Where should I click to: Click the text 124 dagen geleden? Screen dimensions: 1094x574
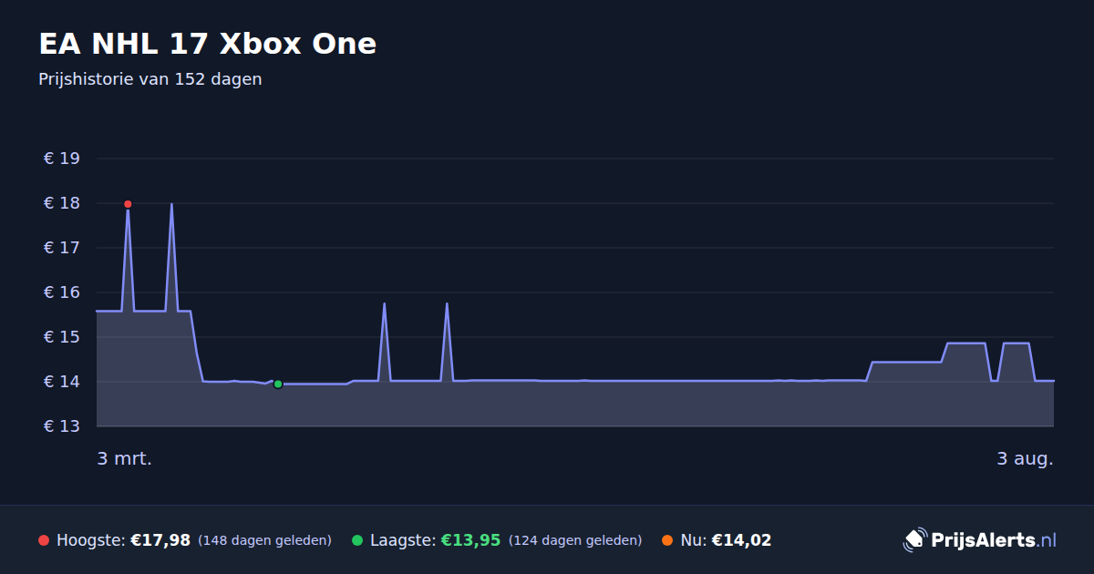pos(575,540)
